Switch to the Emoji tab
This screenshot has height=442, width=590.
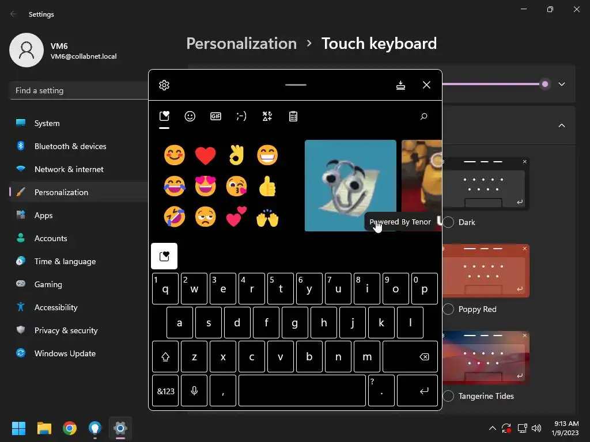190,116
